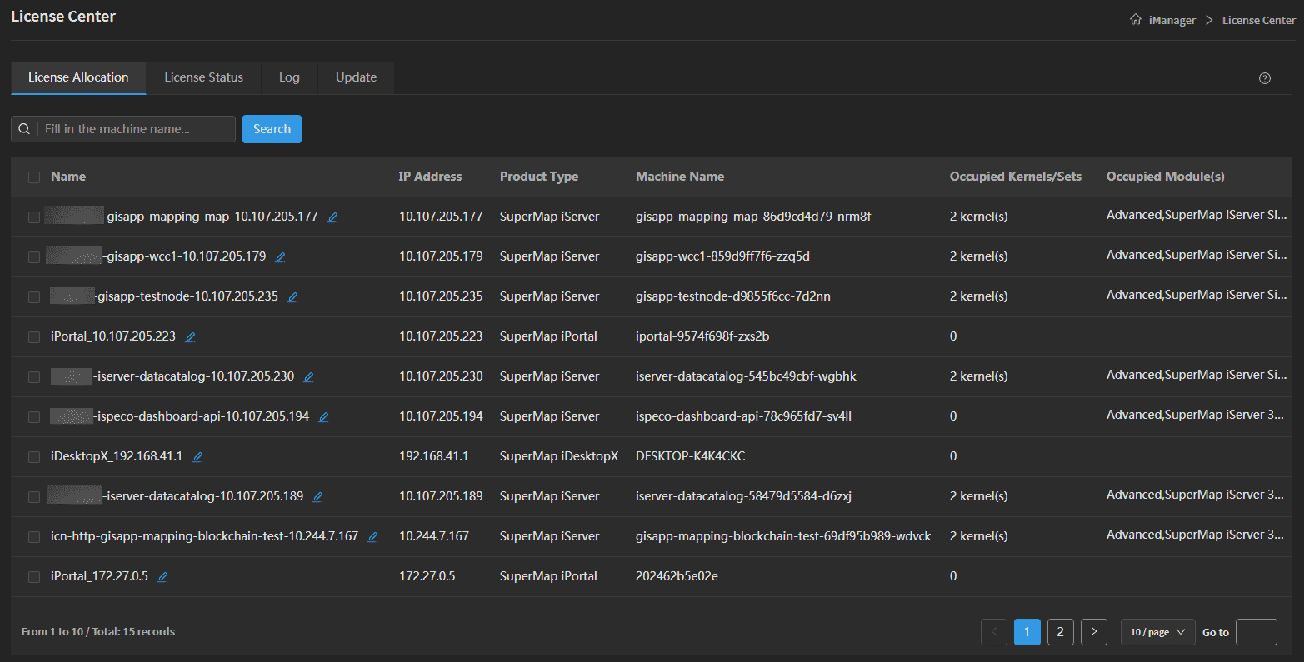Open the 10 / page dropdown

[1157, 632]
